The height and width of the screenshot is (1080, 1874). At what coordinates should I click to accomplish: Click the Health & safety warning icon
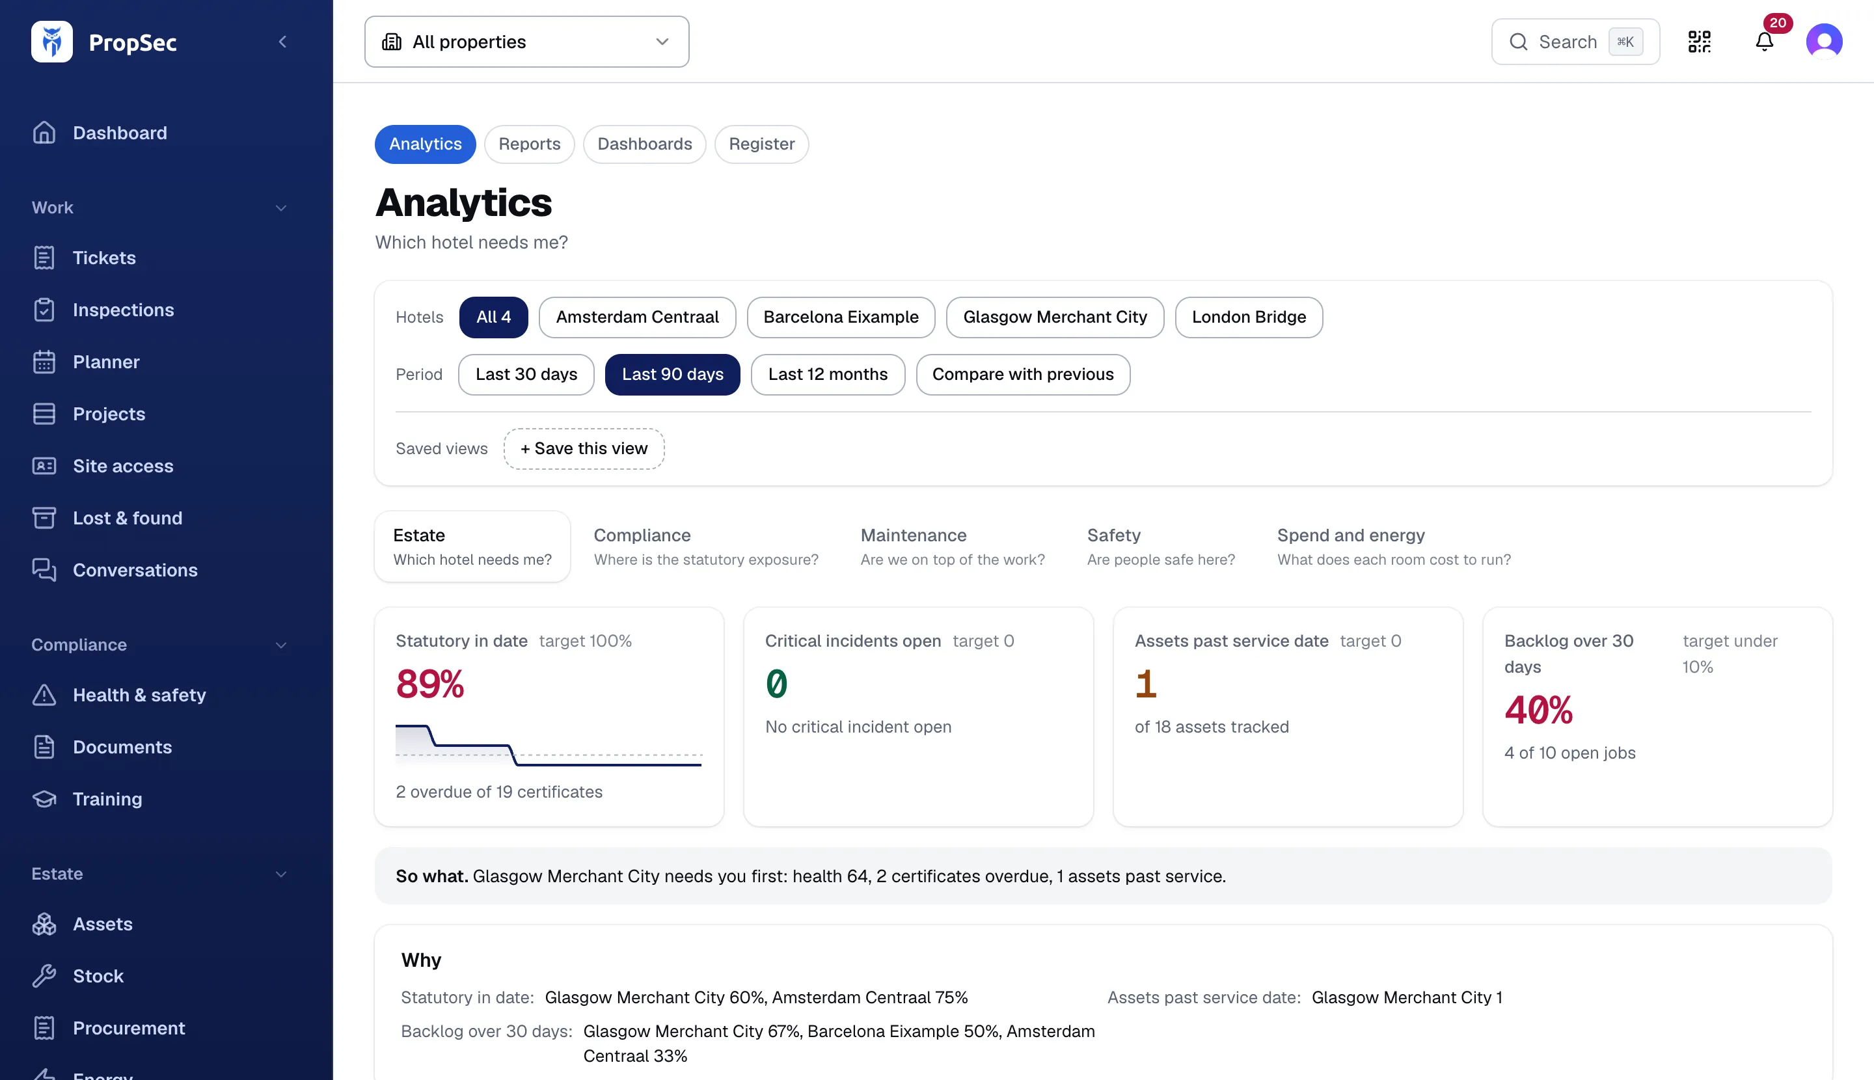[44, 695]
